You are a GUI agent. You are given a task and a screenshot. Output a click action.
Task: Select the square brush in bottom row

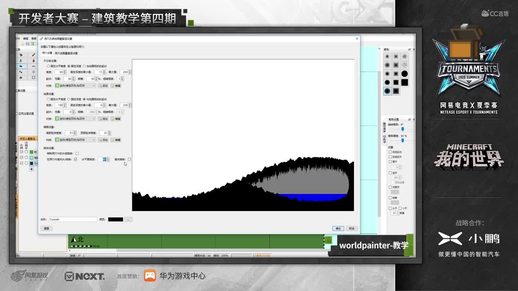click(x=396, y=91)
